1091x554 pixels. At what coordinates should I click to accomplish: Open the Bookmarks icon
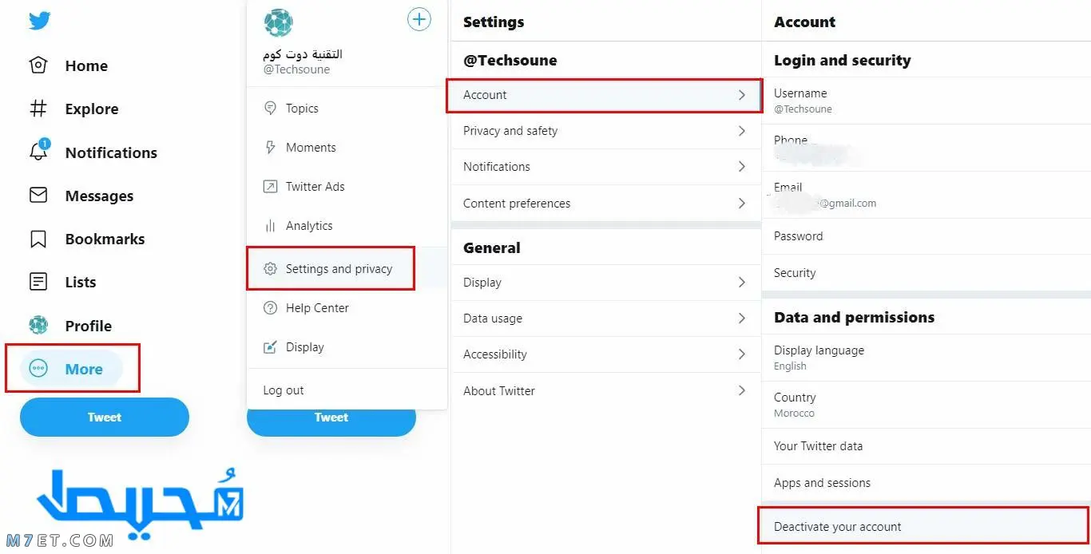(x=38, y=239)
